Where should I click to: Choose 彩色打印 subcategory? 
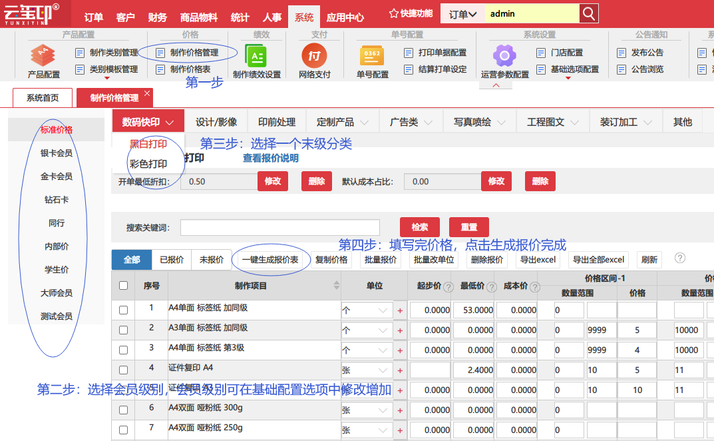point(148,164)
